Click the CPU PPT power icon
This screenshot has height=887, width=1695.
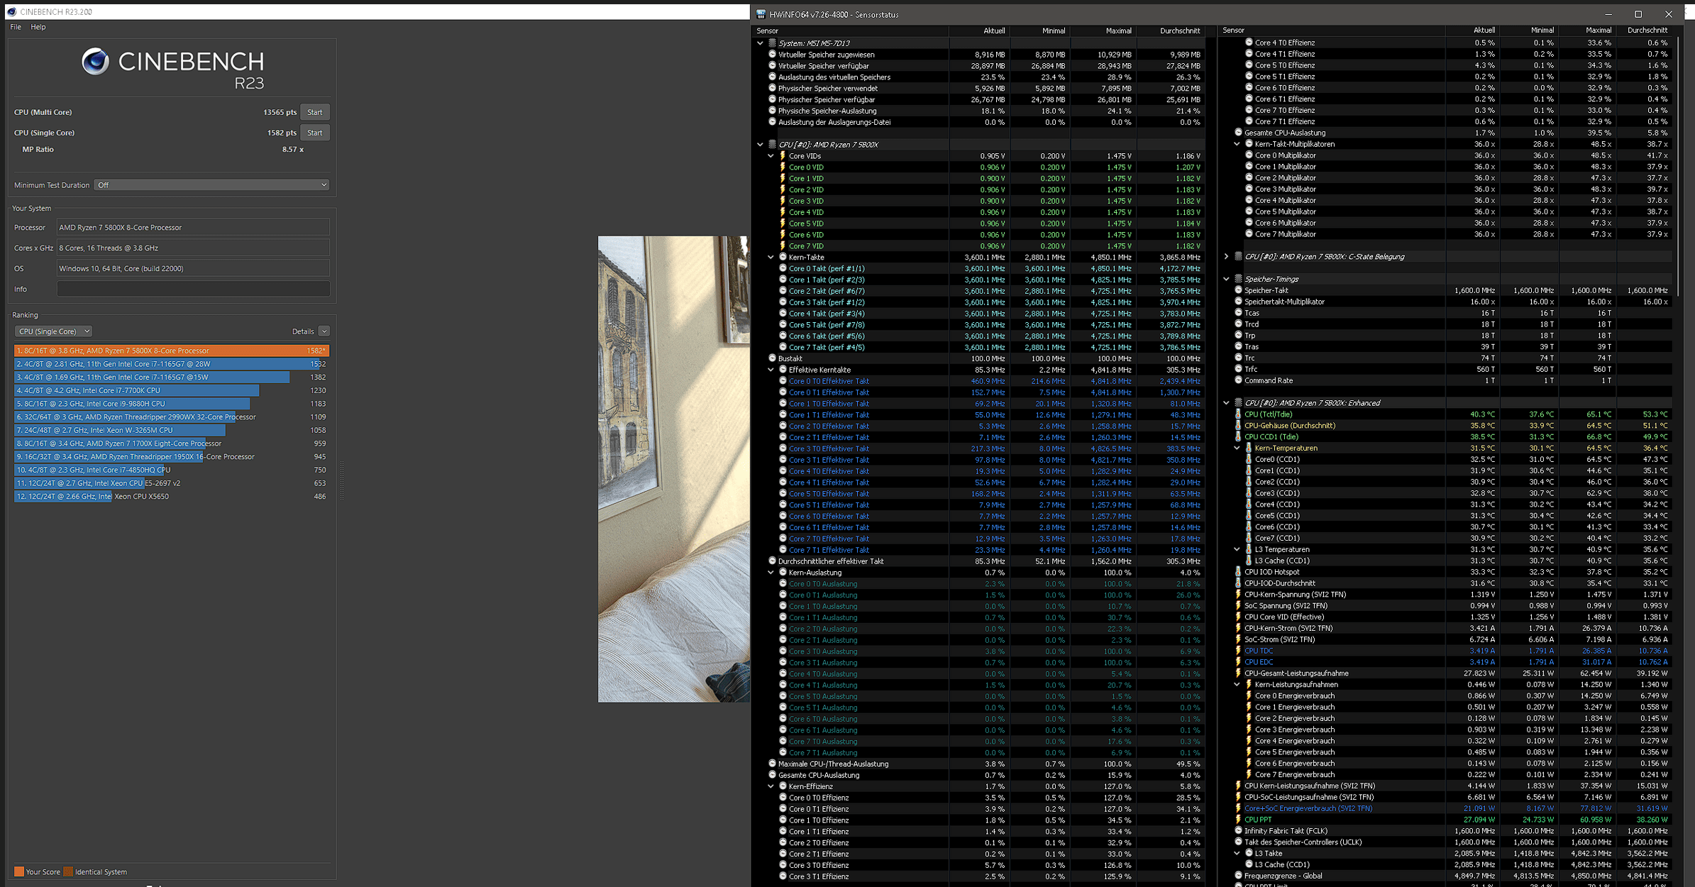[x=1238, y=820]
